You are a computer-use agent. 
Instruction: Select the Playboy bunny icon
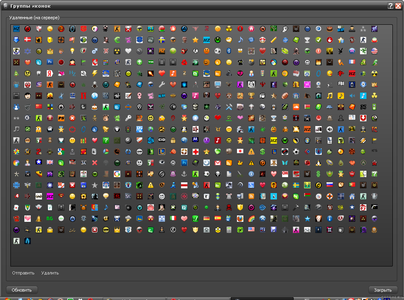[340, 51]
